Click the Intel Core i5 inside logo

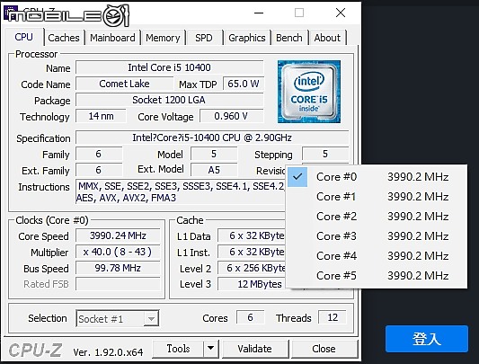309,92
